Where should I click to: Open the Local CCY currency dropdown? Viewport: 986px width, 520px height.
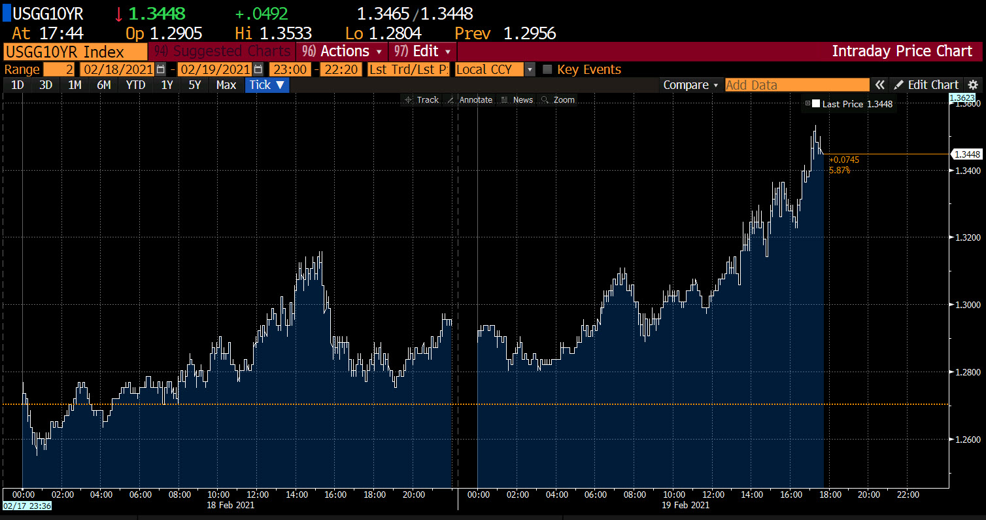click(x=495, y=69)
